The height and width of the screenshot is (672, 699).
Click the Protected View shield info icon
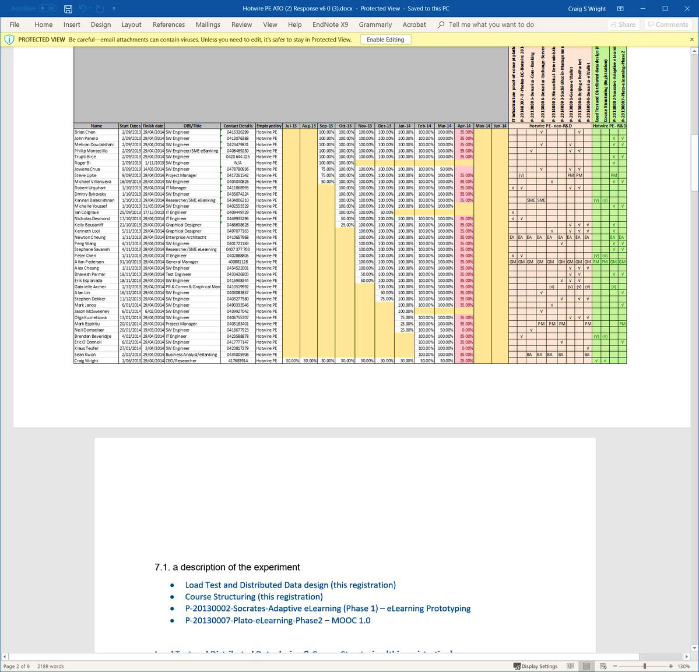9,40
